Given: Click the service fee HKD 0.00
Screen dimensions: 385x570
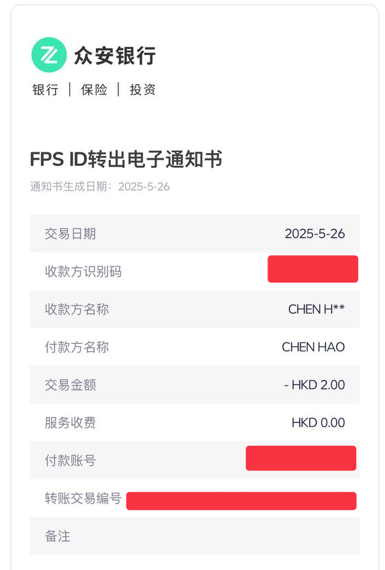Looking at the screenshot, I should tap(318, 423).
